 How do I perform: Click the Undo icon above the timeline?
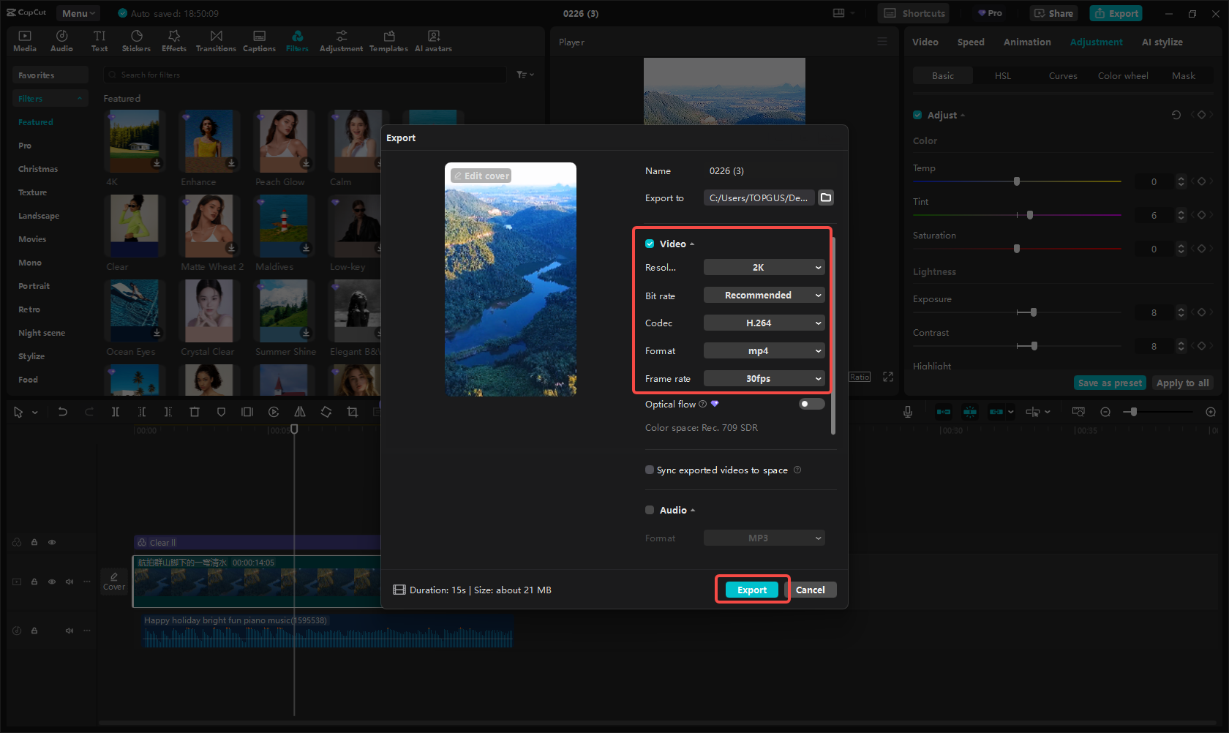pos(63,412)
